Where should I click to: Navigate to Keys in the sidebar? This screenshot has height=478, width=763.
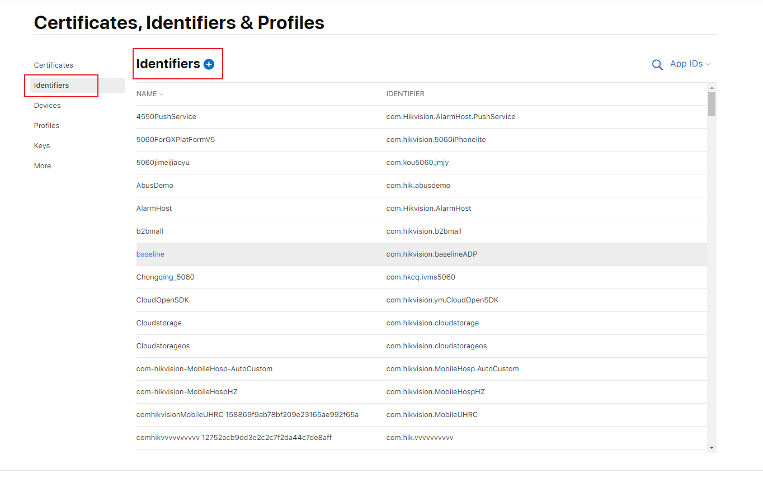pos(42,146)
